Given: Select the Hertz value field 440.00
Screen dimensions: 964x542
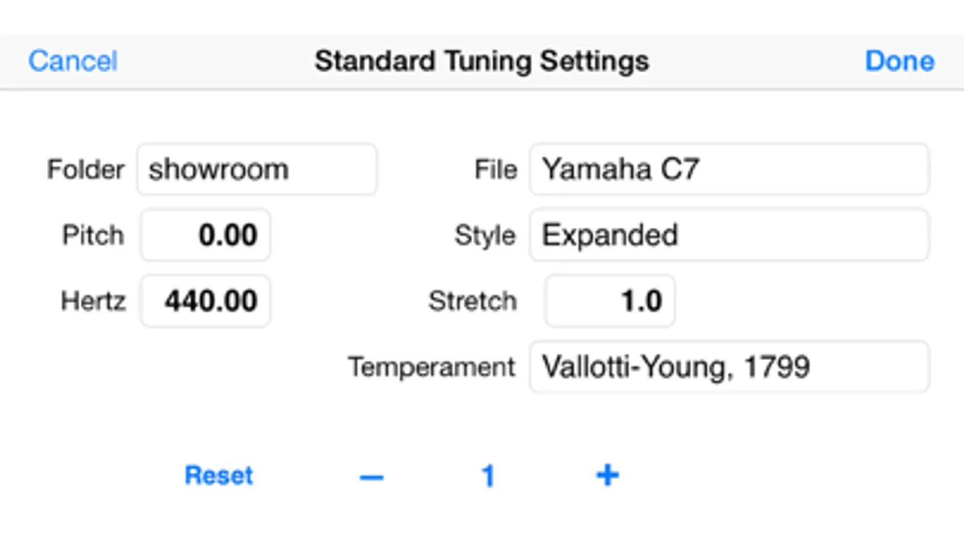Looking at the screenshot, I should [x=206, y=301].
